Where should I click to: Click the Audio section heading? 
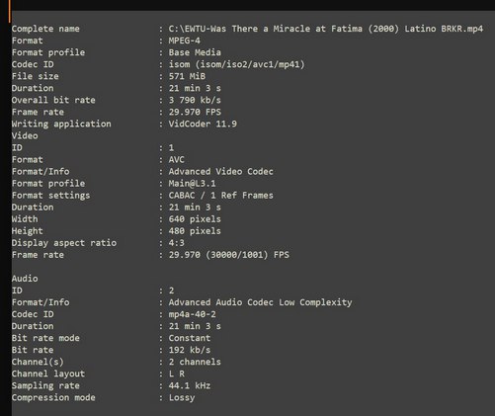[x=25, y=279]
